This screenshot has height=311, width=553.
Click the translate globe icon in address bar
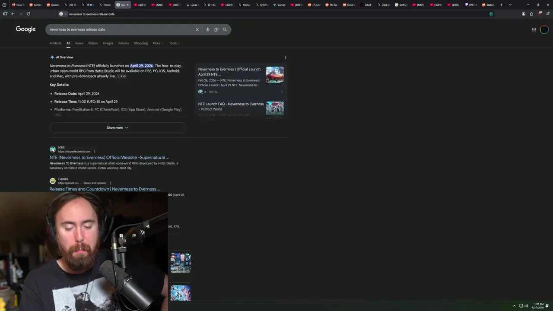pos(491,14)
